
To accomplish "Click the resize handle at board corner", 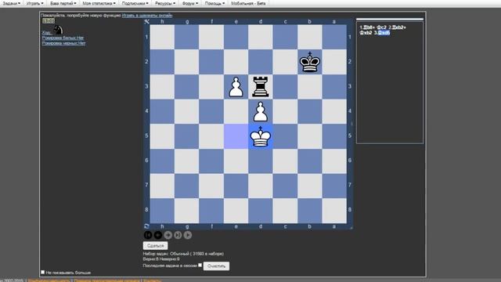I will pyautogui.click(x=351, y=228).
